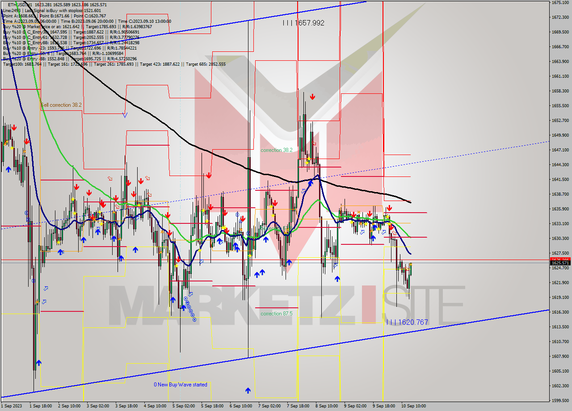572x411 pixels.
Task: Click the '7 Sep 02:00' time axis label
Action: tap(269, 406)
